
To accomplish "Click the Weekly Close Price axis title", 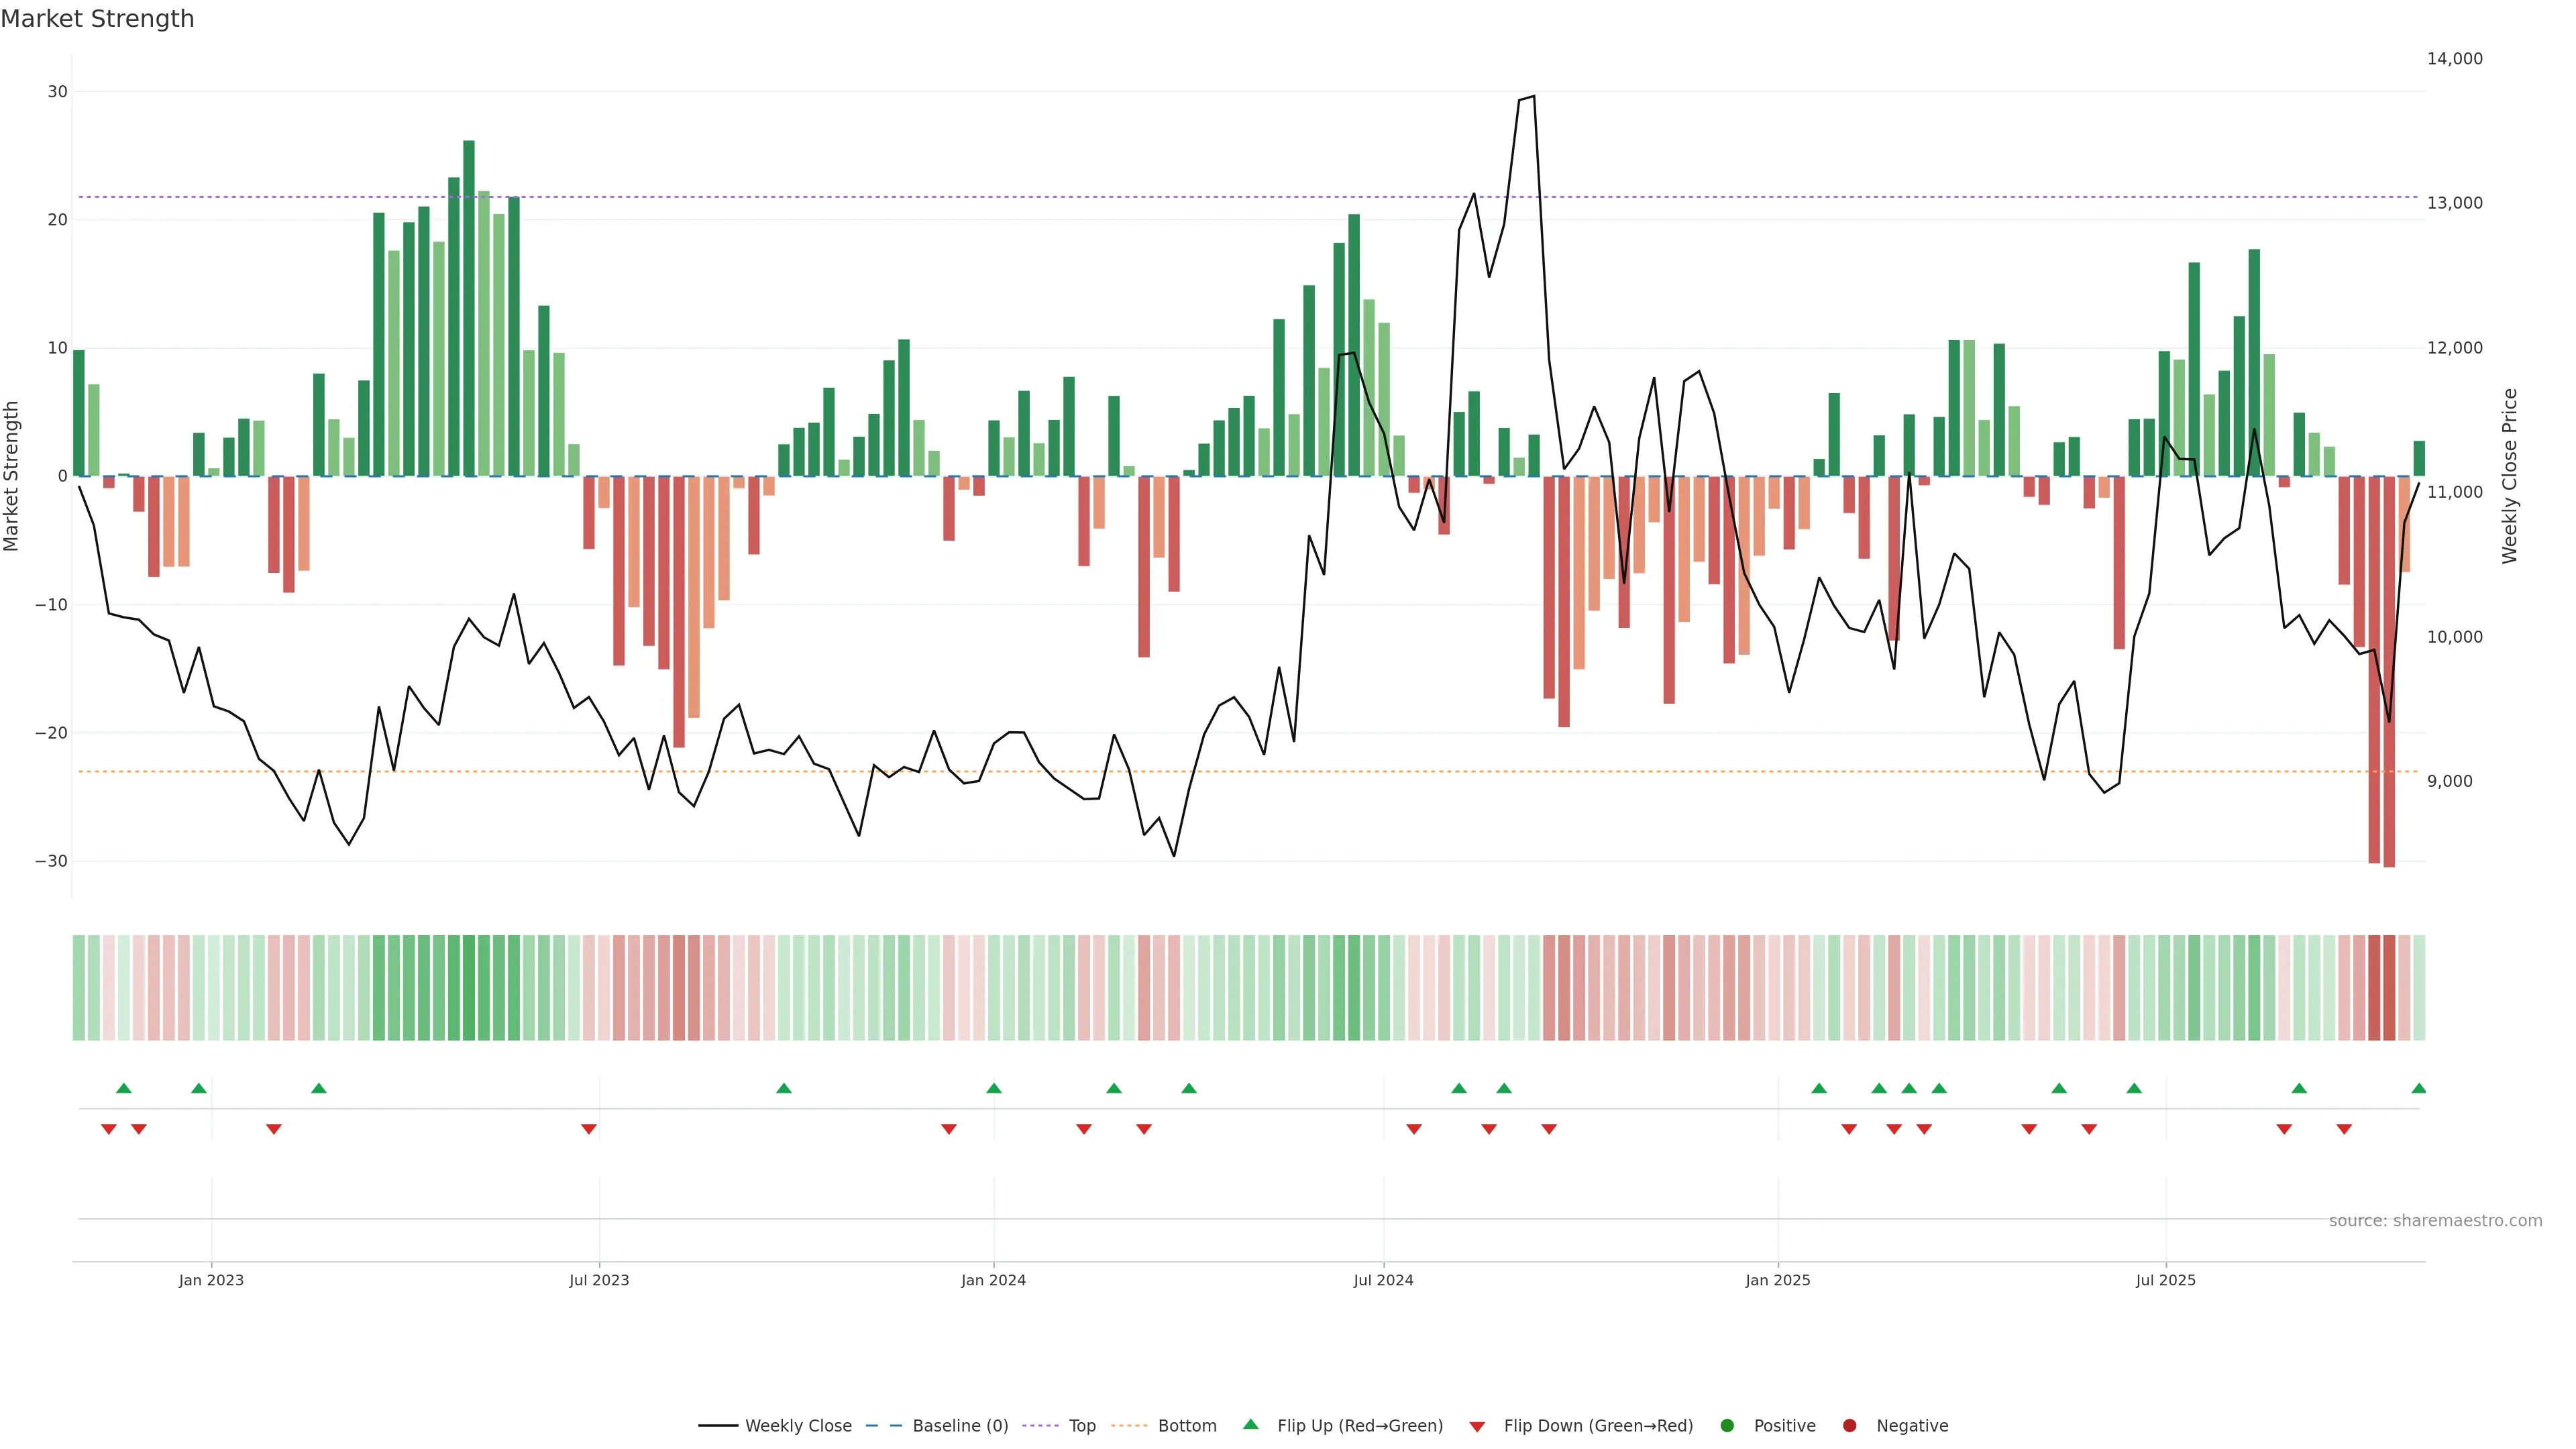I will point(2509,476).
